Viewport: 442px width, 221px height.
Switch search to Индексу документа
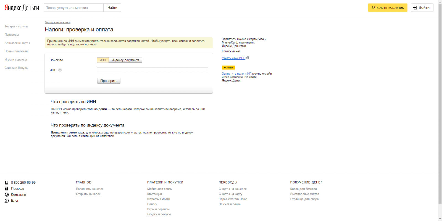tap(125, 60)
